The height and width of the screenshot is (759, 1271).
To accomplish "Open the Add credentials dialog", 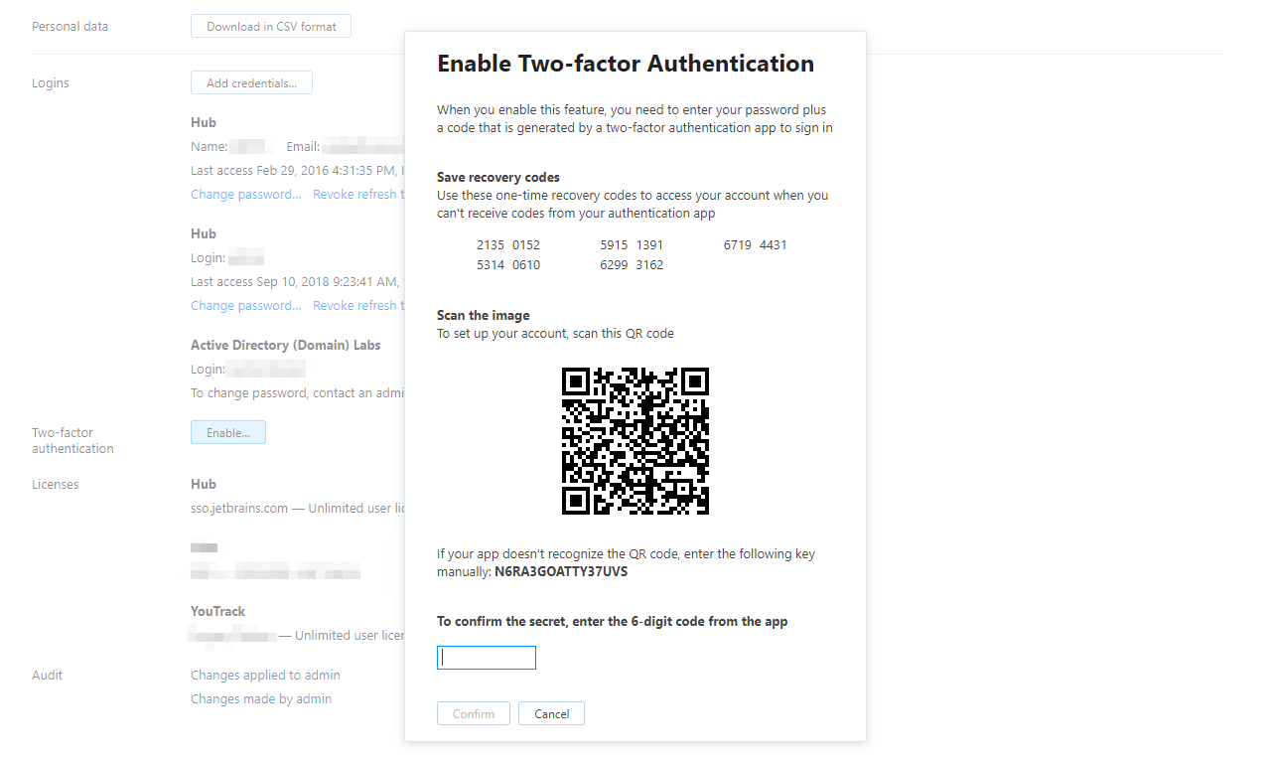I will pyautogui.click(x=251, y=82).
